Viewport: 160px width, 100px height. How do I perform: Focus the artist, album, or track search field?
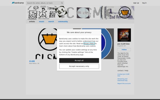45,3
